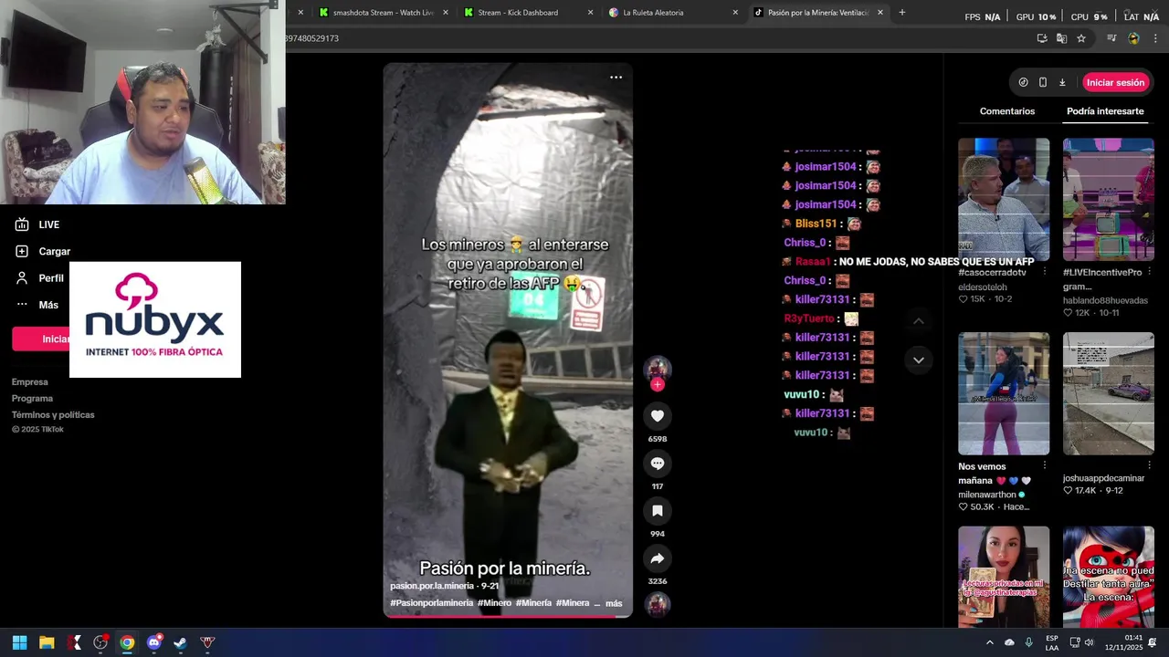Open the #Minería hashtag
This screenshot has width=1169, height=657.
(x=533, y=603)
